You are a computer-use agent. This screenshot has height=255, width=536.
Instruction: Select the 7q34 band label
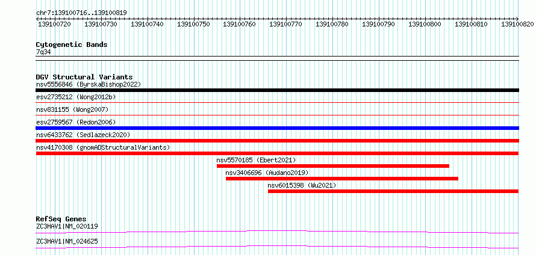pyautogui.click(x=43, y=52)
